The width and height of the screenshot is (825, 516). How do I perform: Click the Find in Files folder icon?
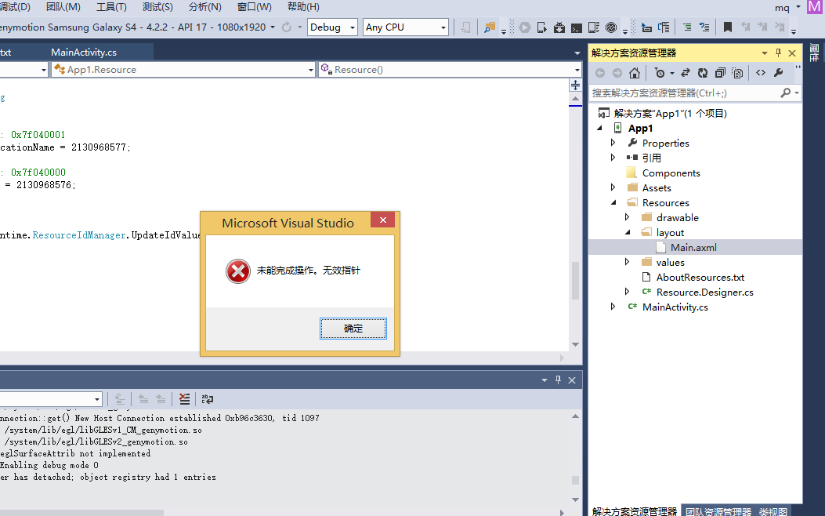coord(490,27)
